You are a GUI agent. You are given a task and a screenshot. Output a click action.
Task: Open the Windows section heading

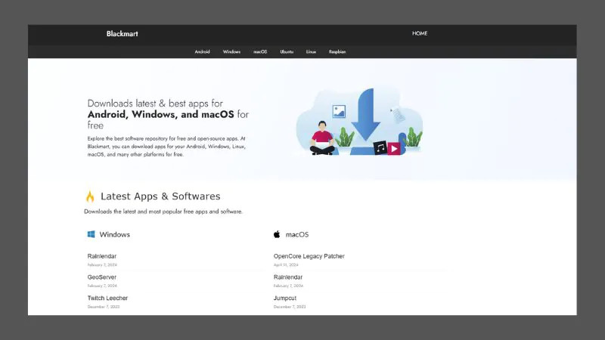(x=115, y=234)
